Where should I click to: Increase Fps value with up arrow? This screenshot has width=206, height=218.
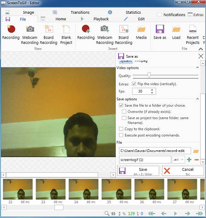[x=152, y=90]
